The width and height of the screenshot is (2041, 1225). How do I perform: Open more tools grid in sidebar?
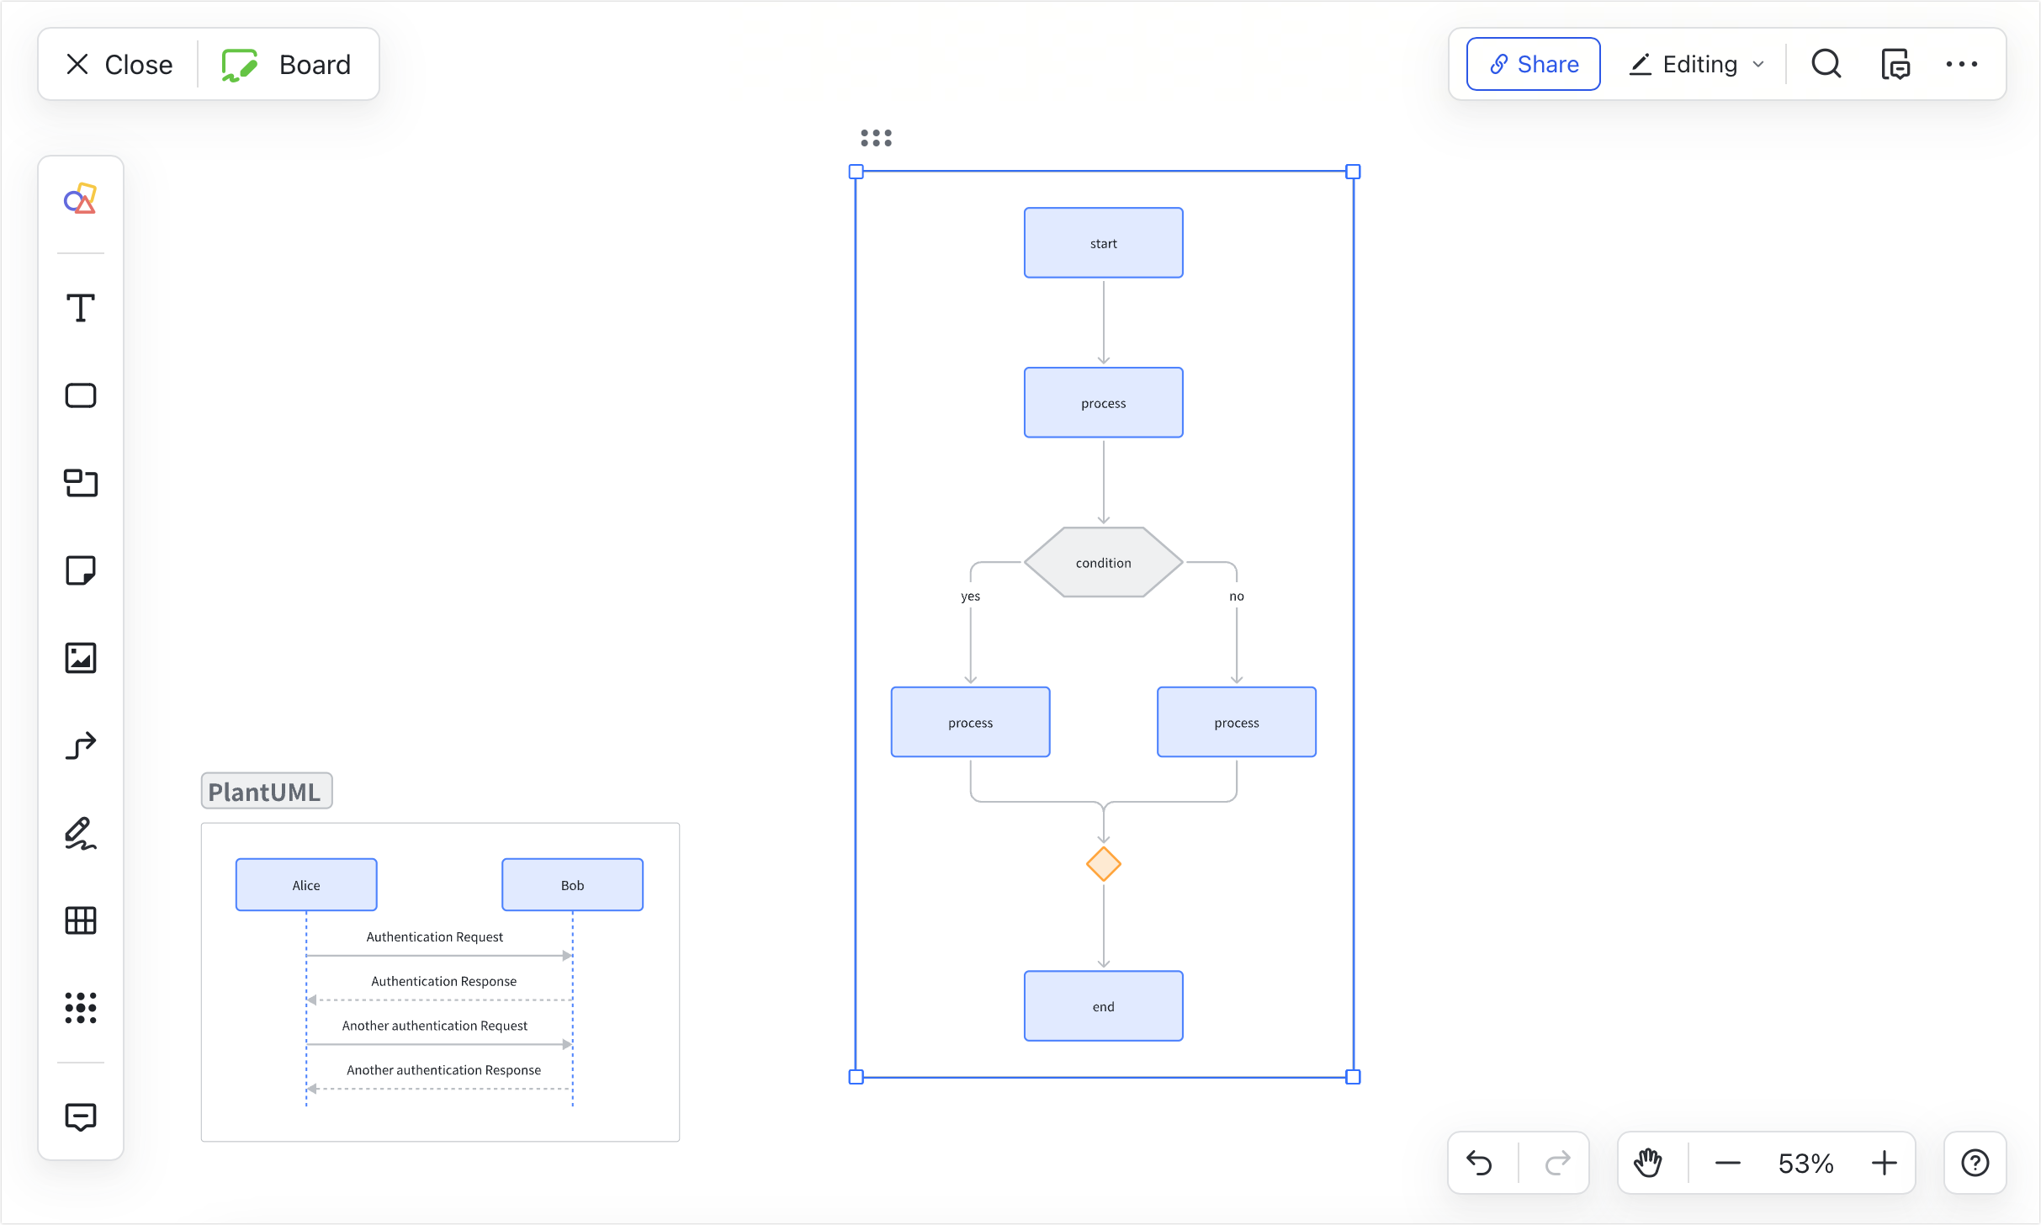point(81,1008)
